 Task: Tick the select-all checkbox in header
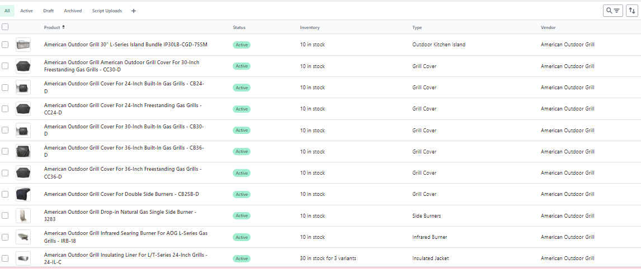(5, 27)
